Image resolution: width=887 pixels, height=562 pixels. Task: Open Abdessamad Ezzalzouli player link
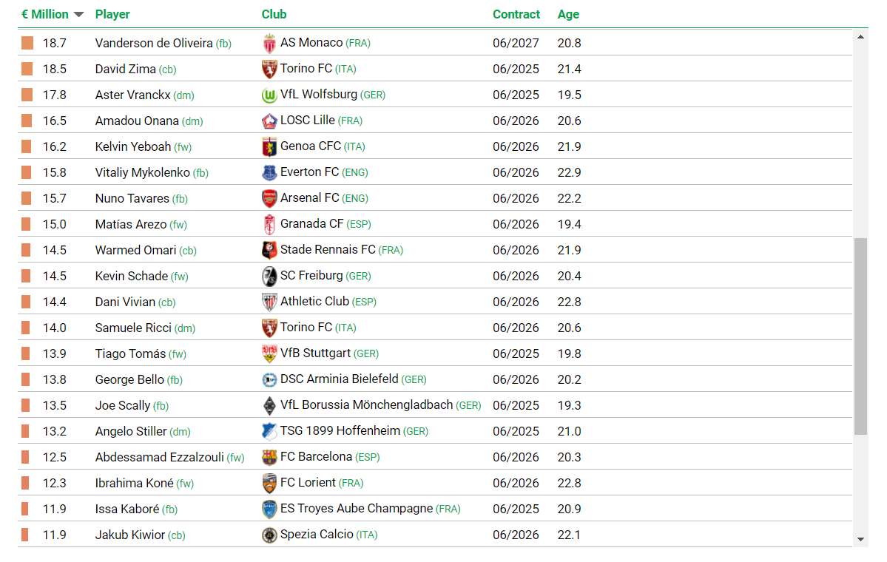coord(160,458)
